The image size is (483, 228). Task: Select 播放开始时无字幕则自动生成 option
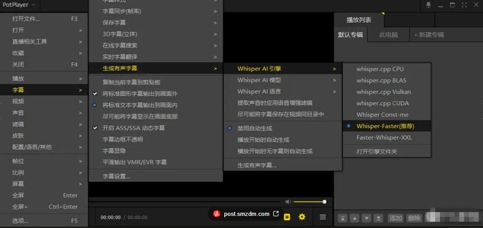(283, 151)
